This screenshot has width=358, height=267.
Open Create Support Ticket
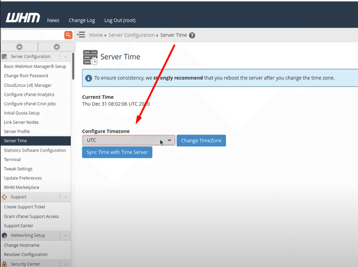click(x=24, y=207)
